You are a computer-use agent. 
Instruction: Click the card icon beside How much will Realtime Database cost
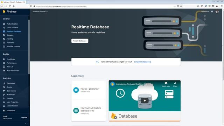pos(76,111)
